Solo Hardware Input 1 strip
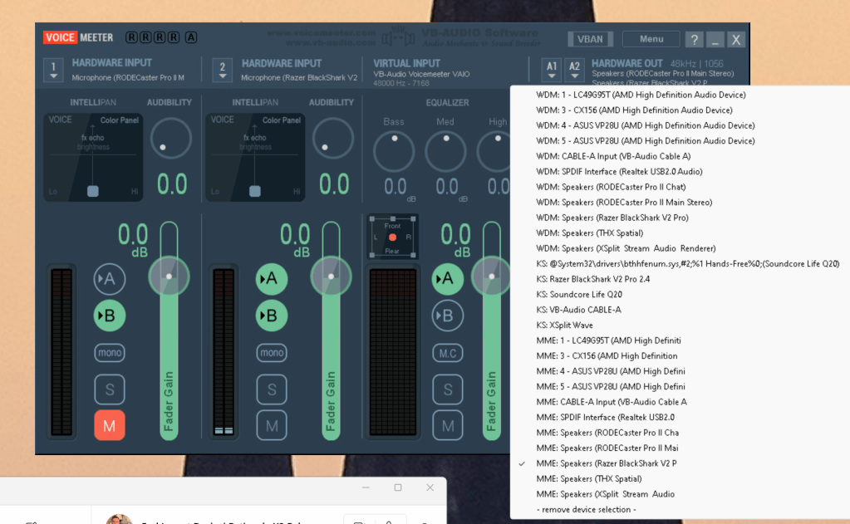This screenshot has height=524, width=850. click(110, 389)
